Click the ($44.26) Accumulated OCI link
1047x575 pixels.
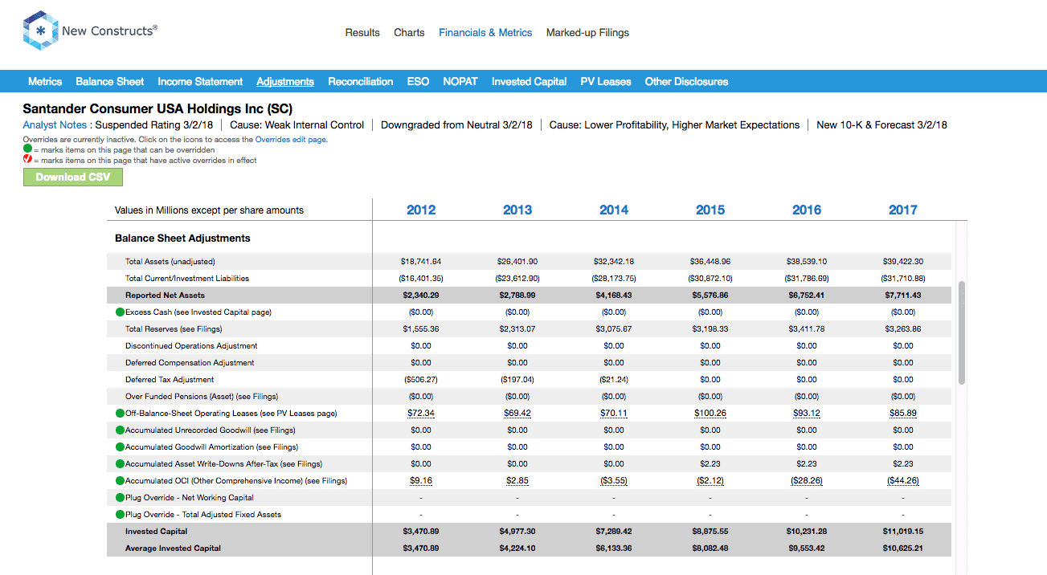[x=903, y=480]
